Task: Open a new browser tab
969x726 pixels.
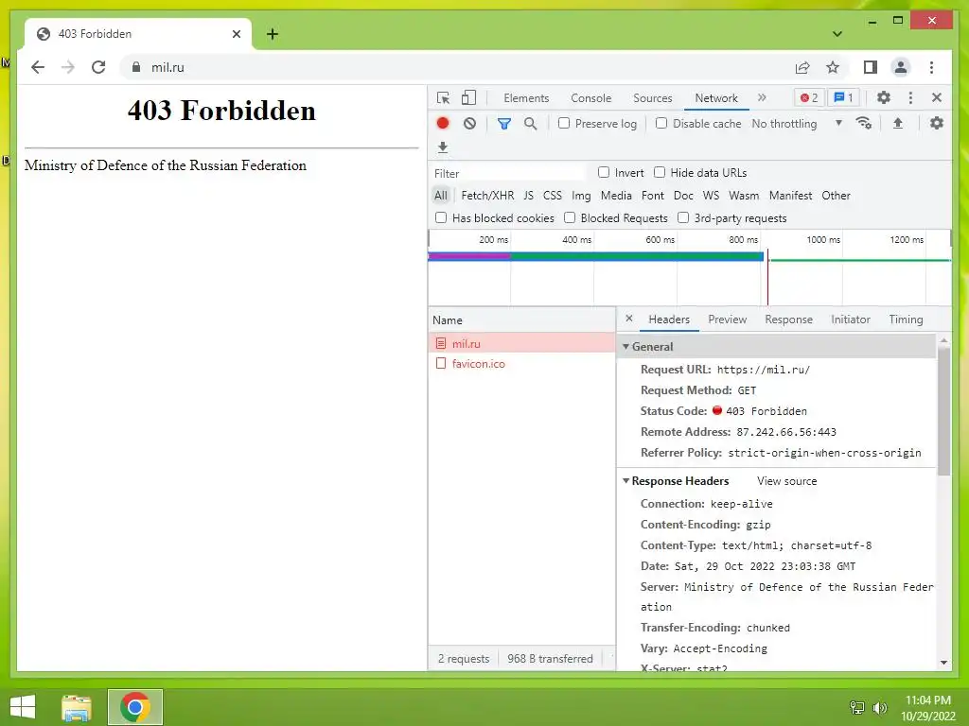Action: point(273,34)
